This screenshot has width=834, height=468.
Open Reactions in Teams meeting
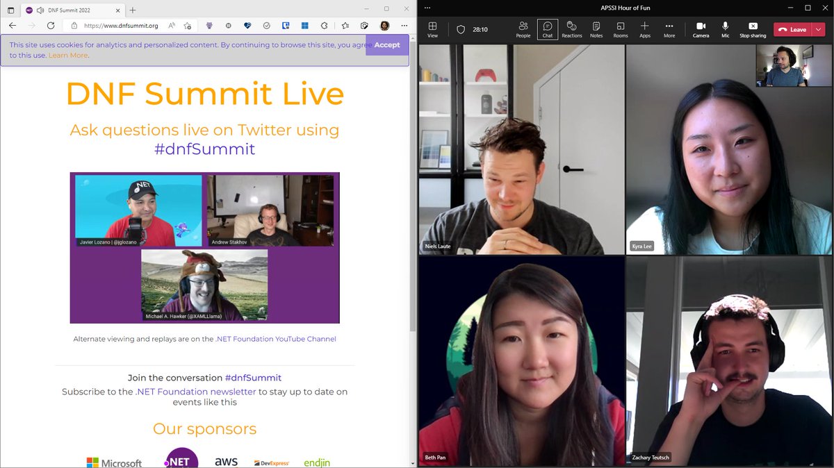point(572,29)
